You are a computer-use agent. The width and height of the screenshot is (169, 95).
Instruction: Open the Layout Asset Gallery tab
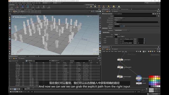(x=32, y=56)
